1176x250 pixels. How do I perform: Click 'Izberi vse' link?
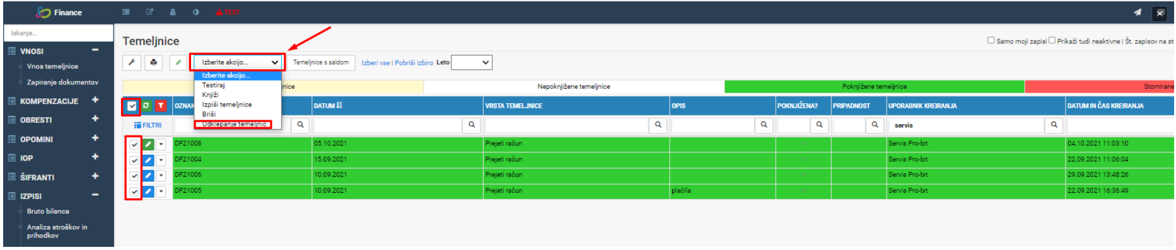(x=376, y=63)
